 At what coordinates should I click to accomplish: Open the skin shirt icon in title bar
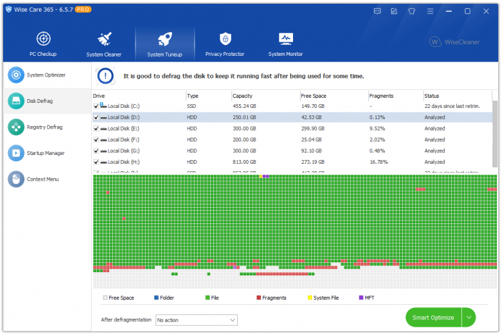[412, 11]
